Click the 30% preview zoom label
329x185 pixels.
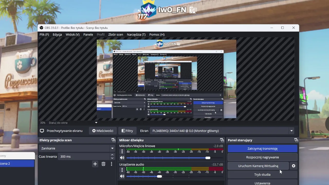(x=43, y=123)
